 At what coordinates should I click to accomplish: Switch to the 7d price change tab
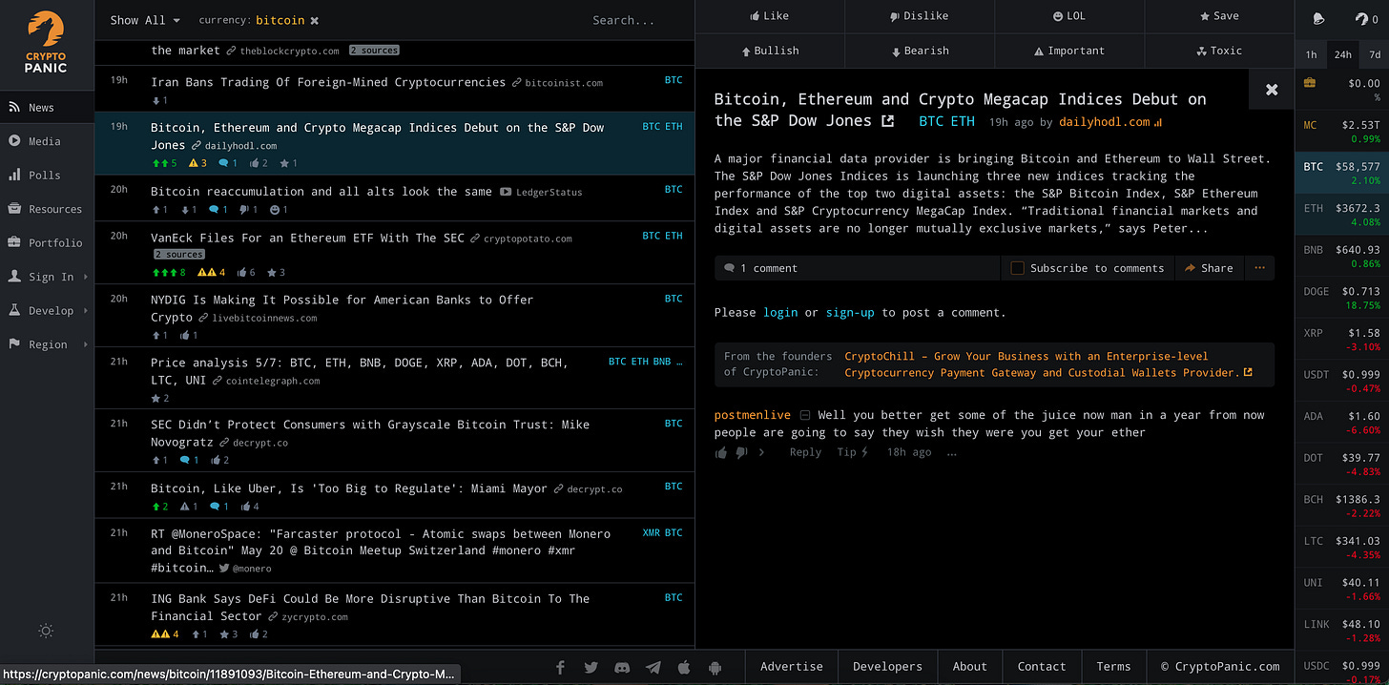point(1374,54)
